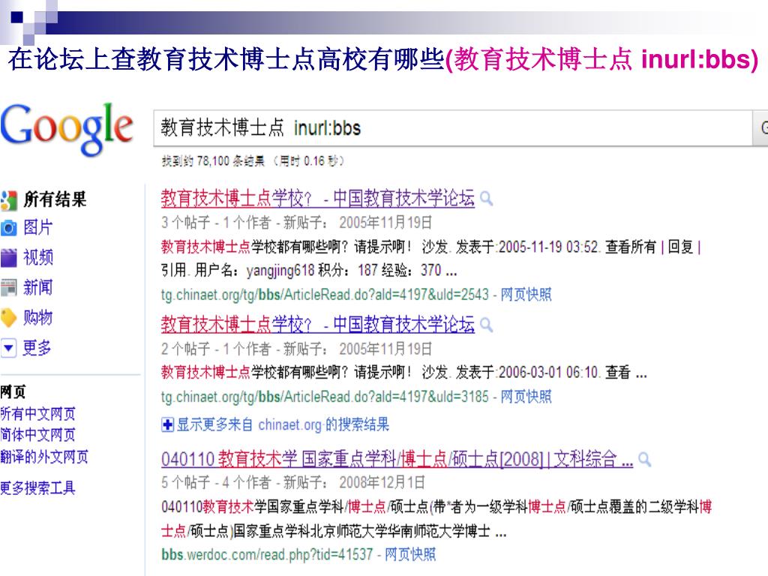Click the text 2 个帖子 - 1 个作者
This screenshot has height=576, width=768.
pos(216,349)
